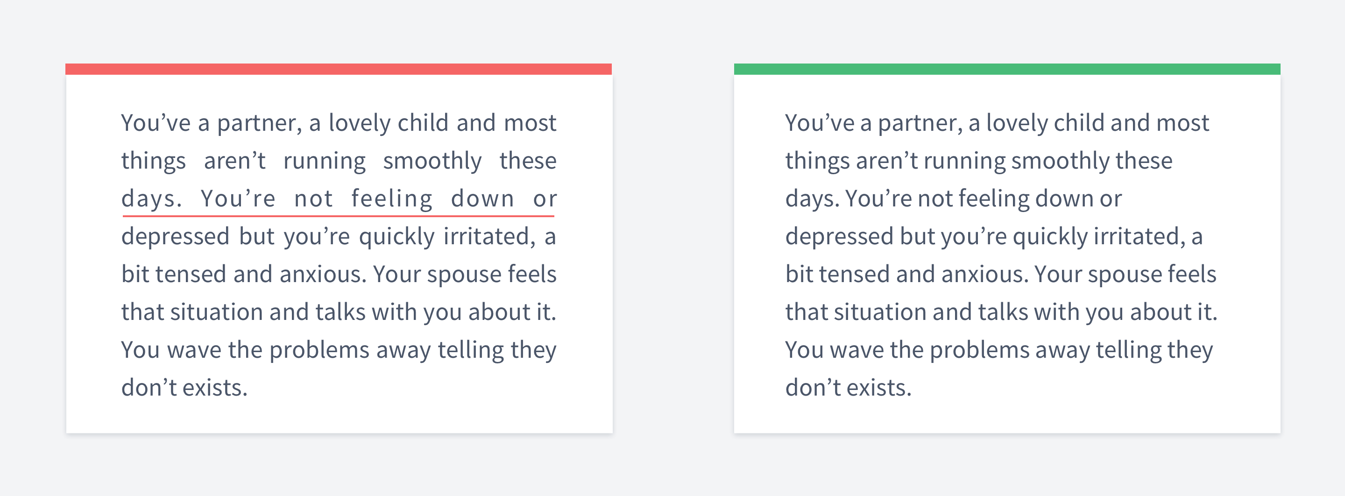Click 'You've' starting the green-topped paragraph
The image size is (1345, 496).
point(820,123)
